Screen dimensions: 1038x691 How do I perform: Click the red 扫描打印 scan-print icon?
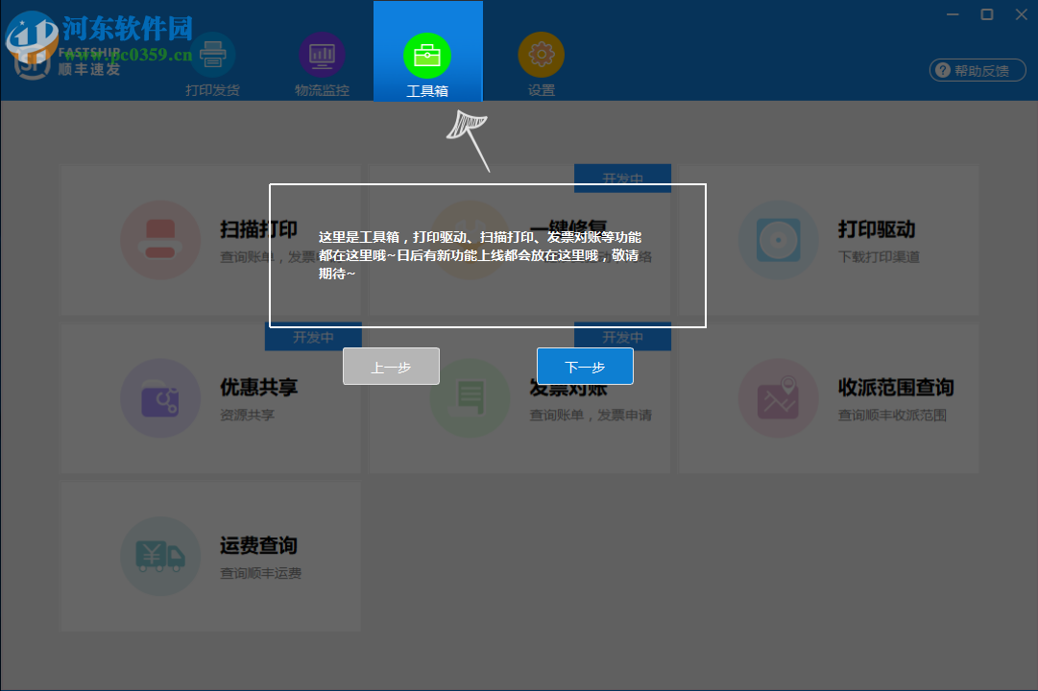pos(160,240)
